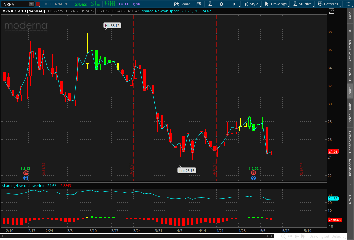Click the $-2.52 earnings label

point(253,168)
